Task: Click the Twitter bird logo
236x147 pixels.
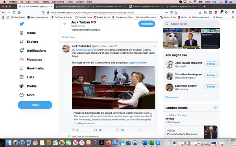Action: click(x=22, y=24)
